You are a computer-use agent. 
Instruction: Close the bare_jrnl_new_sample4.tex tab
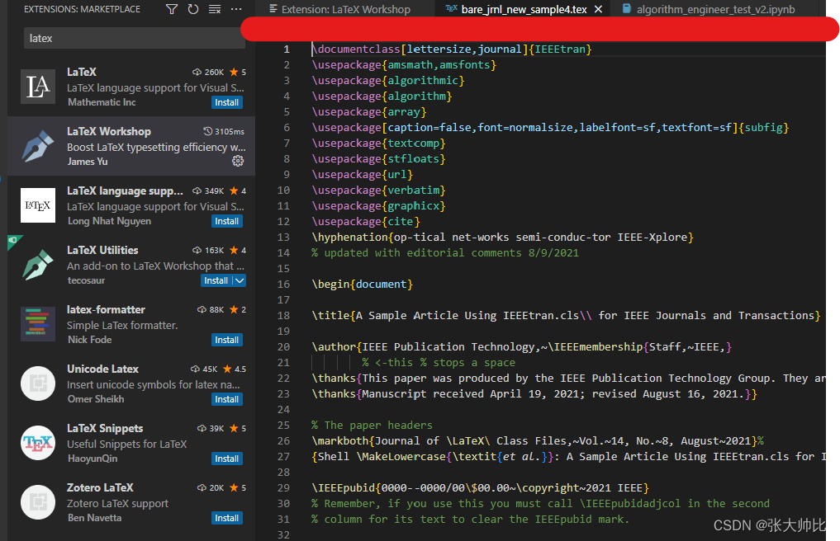598,9
